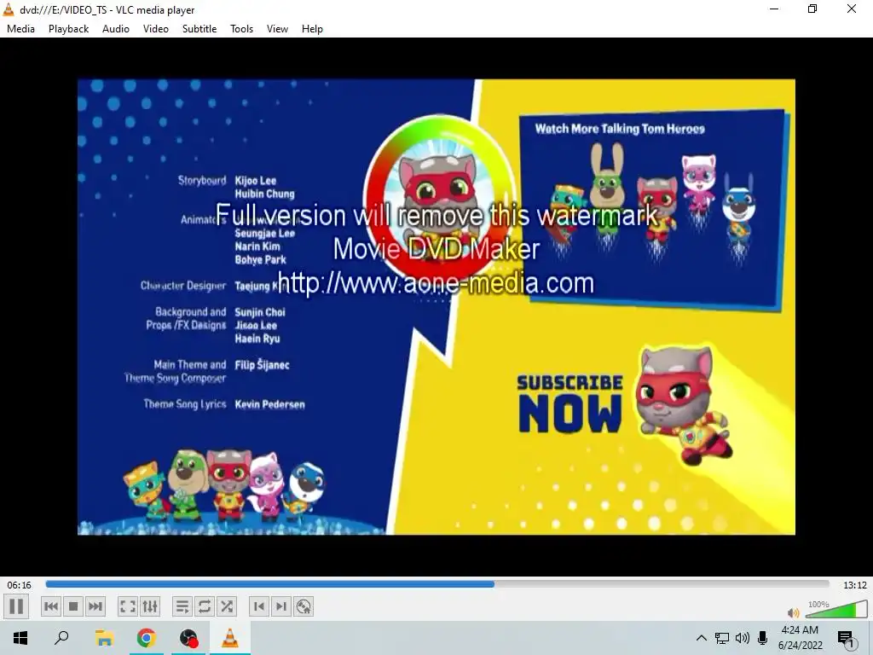The height and width of the screenshot is (655, 873).
Task: Toggle random shuffle playback
Action: click(227, 606)
